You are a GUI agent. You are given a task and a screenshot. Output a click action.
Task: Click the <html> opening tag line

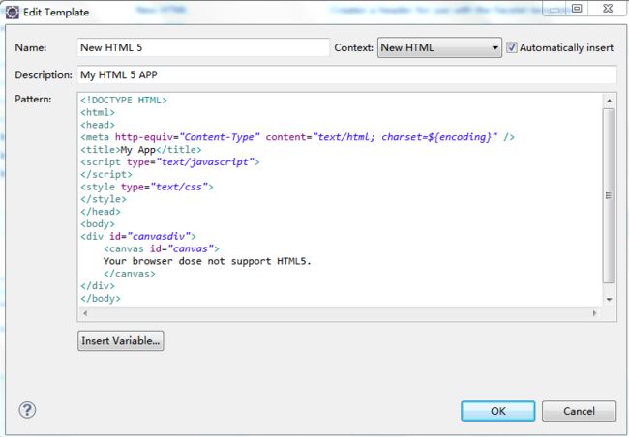[x=98, y=112]
